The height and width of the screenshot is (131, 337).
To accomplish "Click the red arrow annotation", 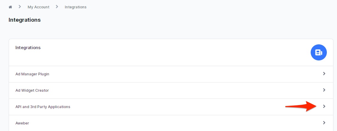I will [x=301, y=106].
